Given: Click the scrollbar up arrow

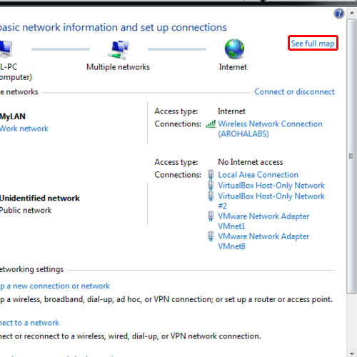Looking at the screenshot, I should coord(351,13).
